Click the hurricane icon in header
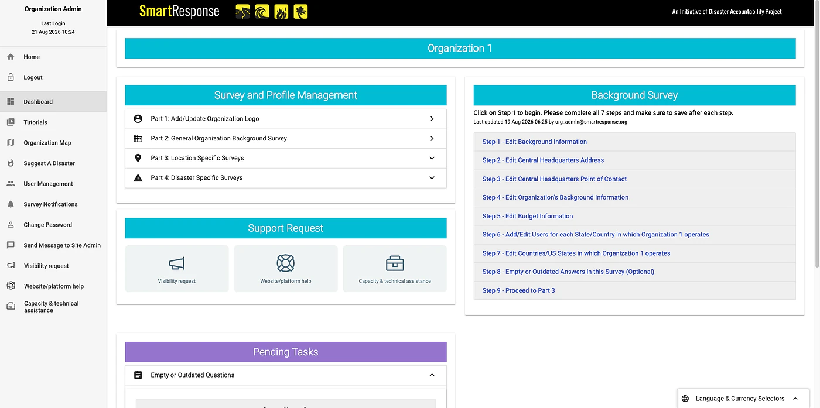Viewport: 820px width, 408px height. [300, 12]
